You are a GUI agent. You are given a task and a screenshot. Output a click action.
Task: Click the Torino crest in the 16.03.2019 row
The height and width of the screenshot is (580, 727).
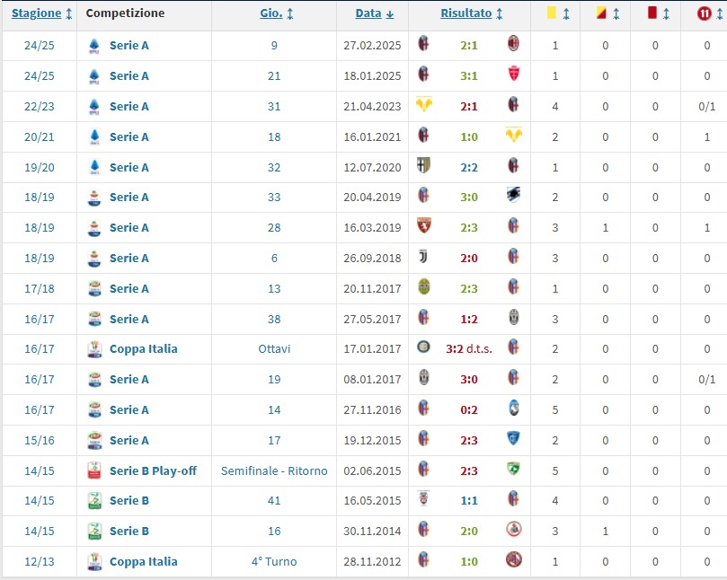coord(424,227)
